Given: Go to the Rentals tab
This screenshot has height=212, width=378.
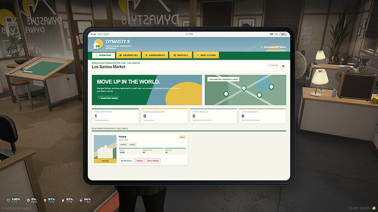Looking at the screenshot, I should pyautogui.click(x=181, y=55).
